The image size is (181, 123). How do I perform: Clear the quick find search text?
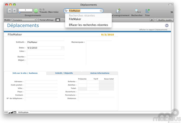click(101, 11)
